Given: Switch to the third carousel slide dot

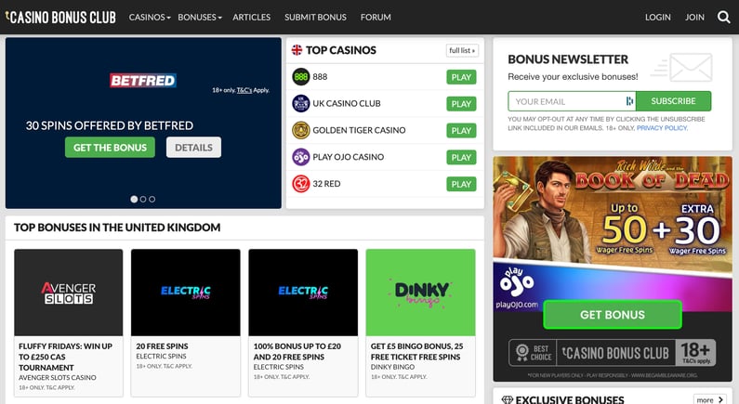Looking at the screenshot, I should [x=152, y=199].
